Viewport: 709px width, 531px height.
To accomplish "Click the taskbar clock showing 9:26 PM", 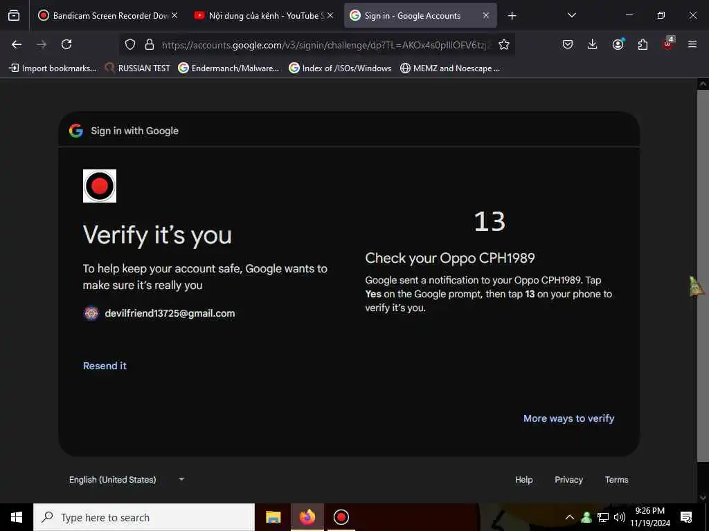I will tap(650, 517).
